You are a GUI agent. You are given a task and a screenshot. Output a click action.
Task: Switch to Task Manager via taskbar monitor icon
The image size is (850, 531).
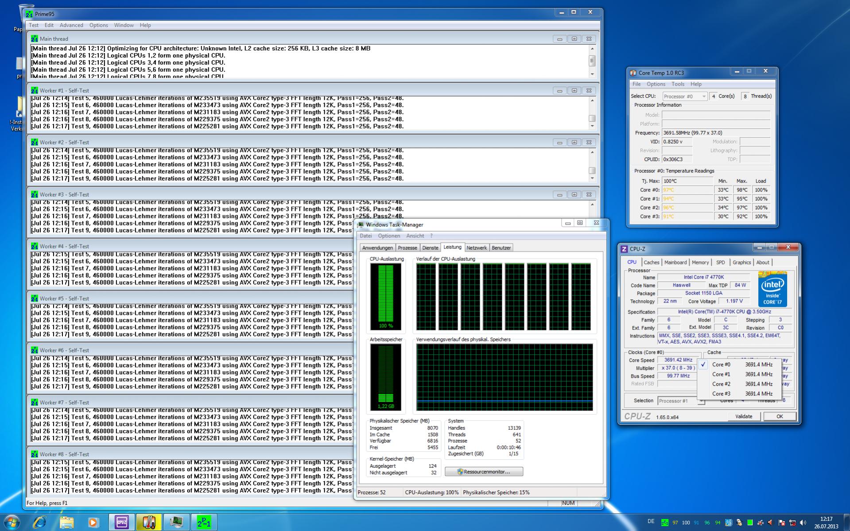(176, 523)
